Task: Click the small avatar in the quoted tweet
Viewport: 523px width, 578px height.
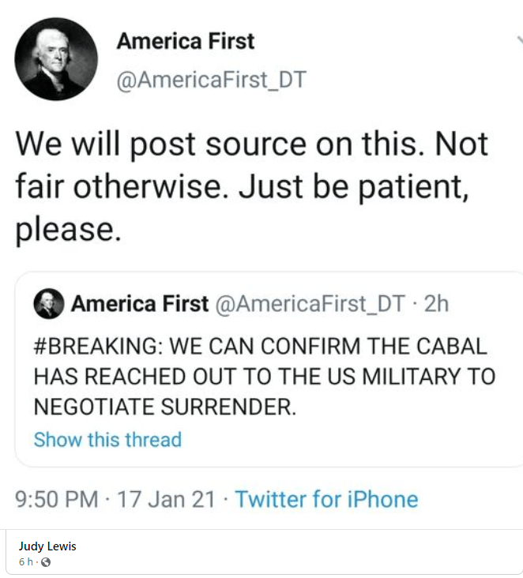Action: [49, 304]
